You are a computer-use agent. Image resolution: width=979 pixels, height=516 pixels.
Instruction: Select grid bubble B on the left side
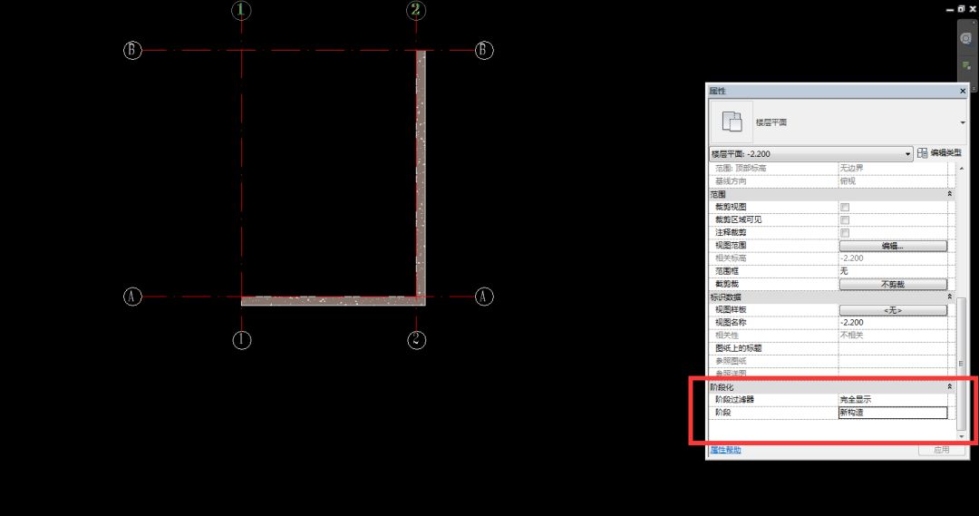point(132,50)
